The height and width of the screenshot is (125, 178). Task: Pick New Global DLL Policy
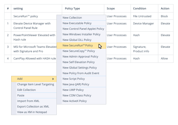pos(77,40)
